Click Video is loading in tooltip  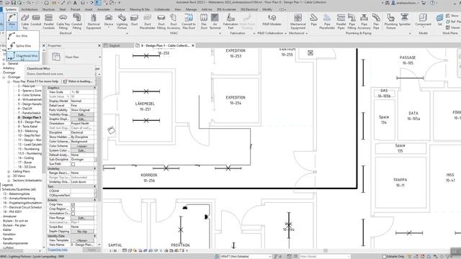click(x=78, y=81)
